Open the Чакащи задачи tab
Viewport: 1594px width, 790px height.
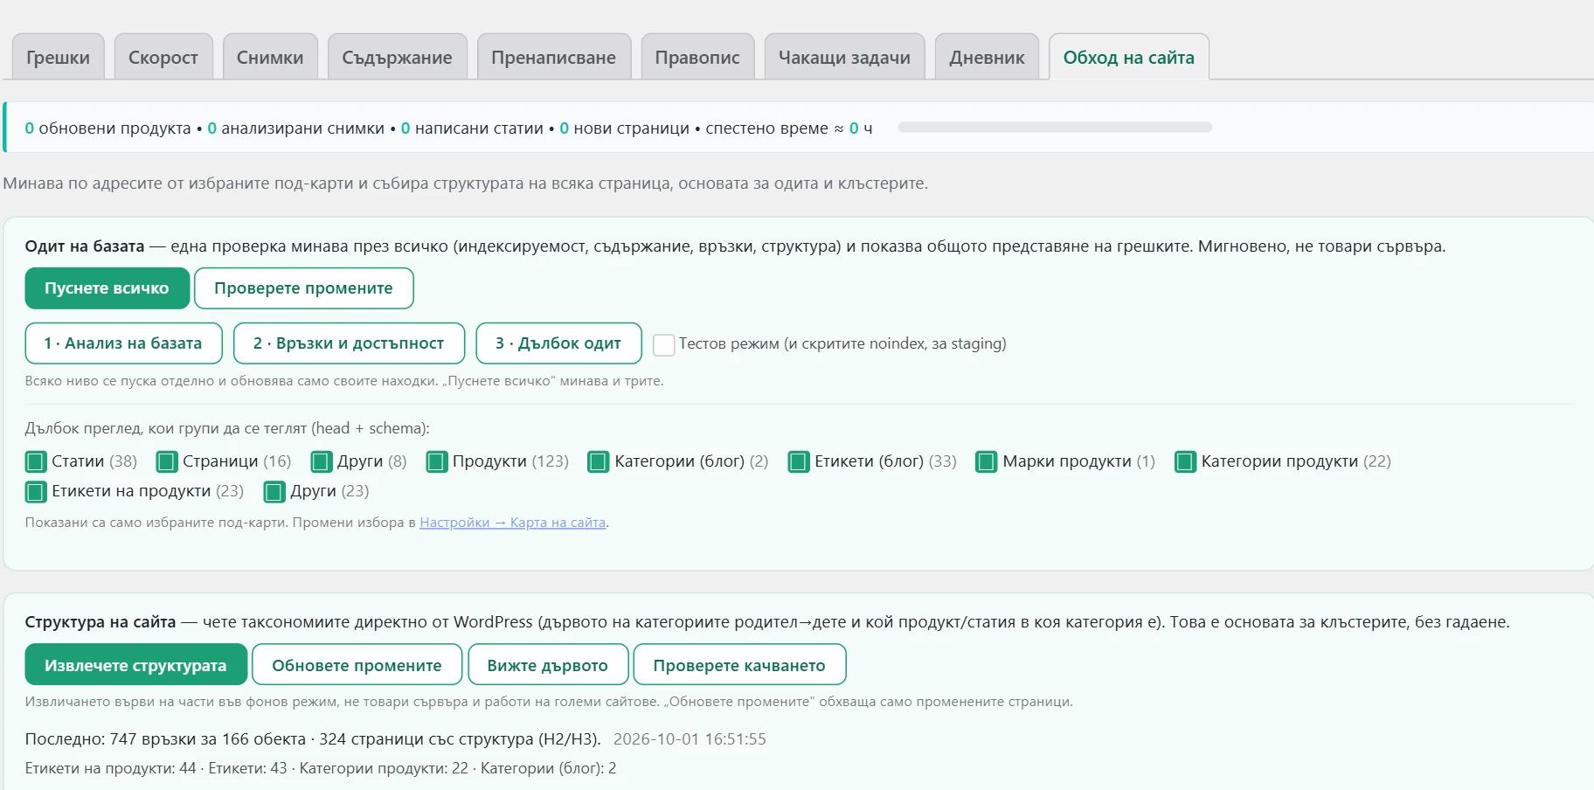844,57
